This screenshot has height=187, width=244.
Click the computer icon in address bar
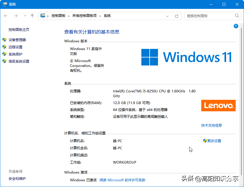point(43,16)
